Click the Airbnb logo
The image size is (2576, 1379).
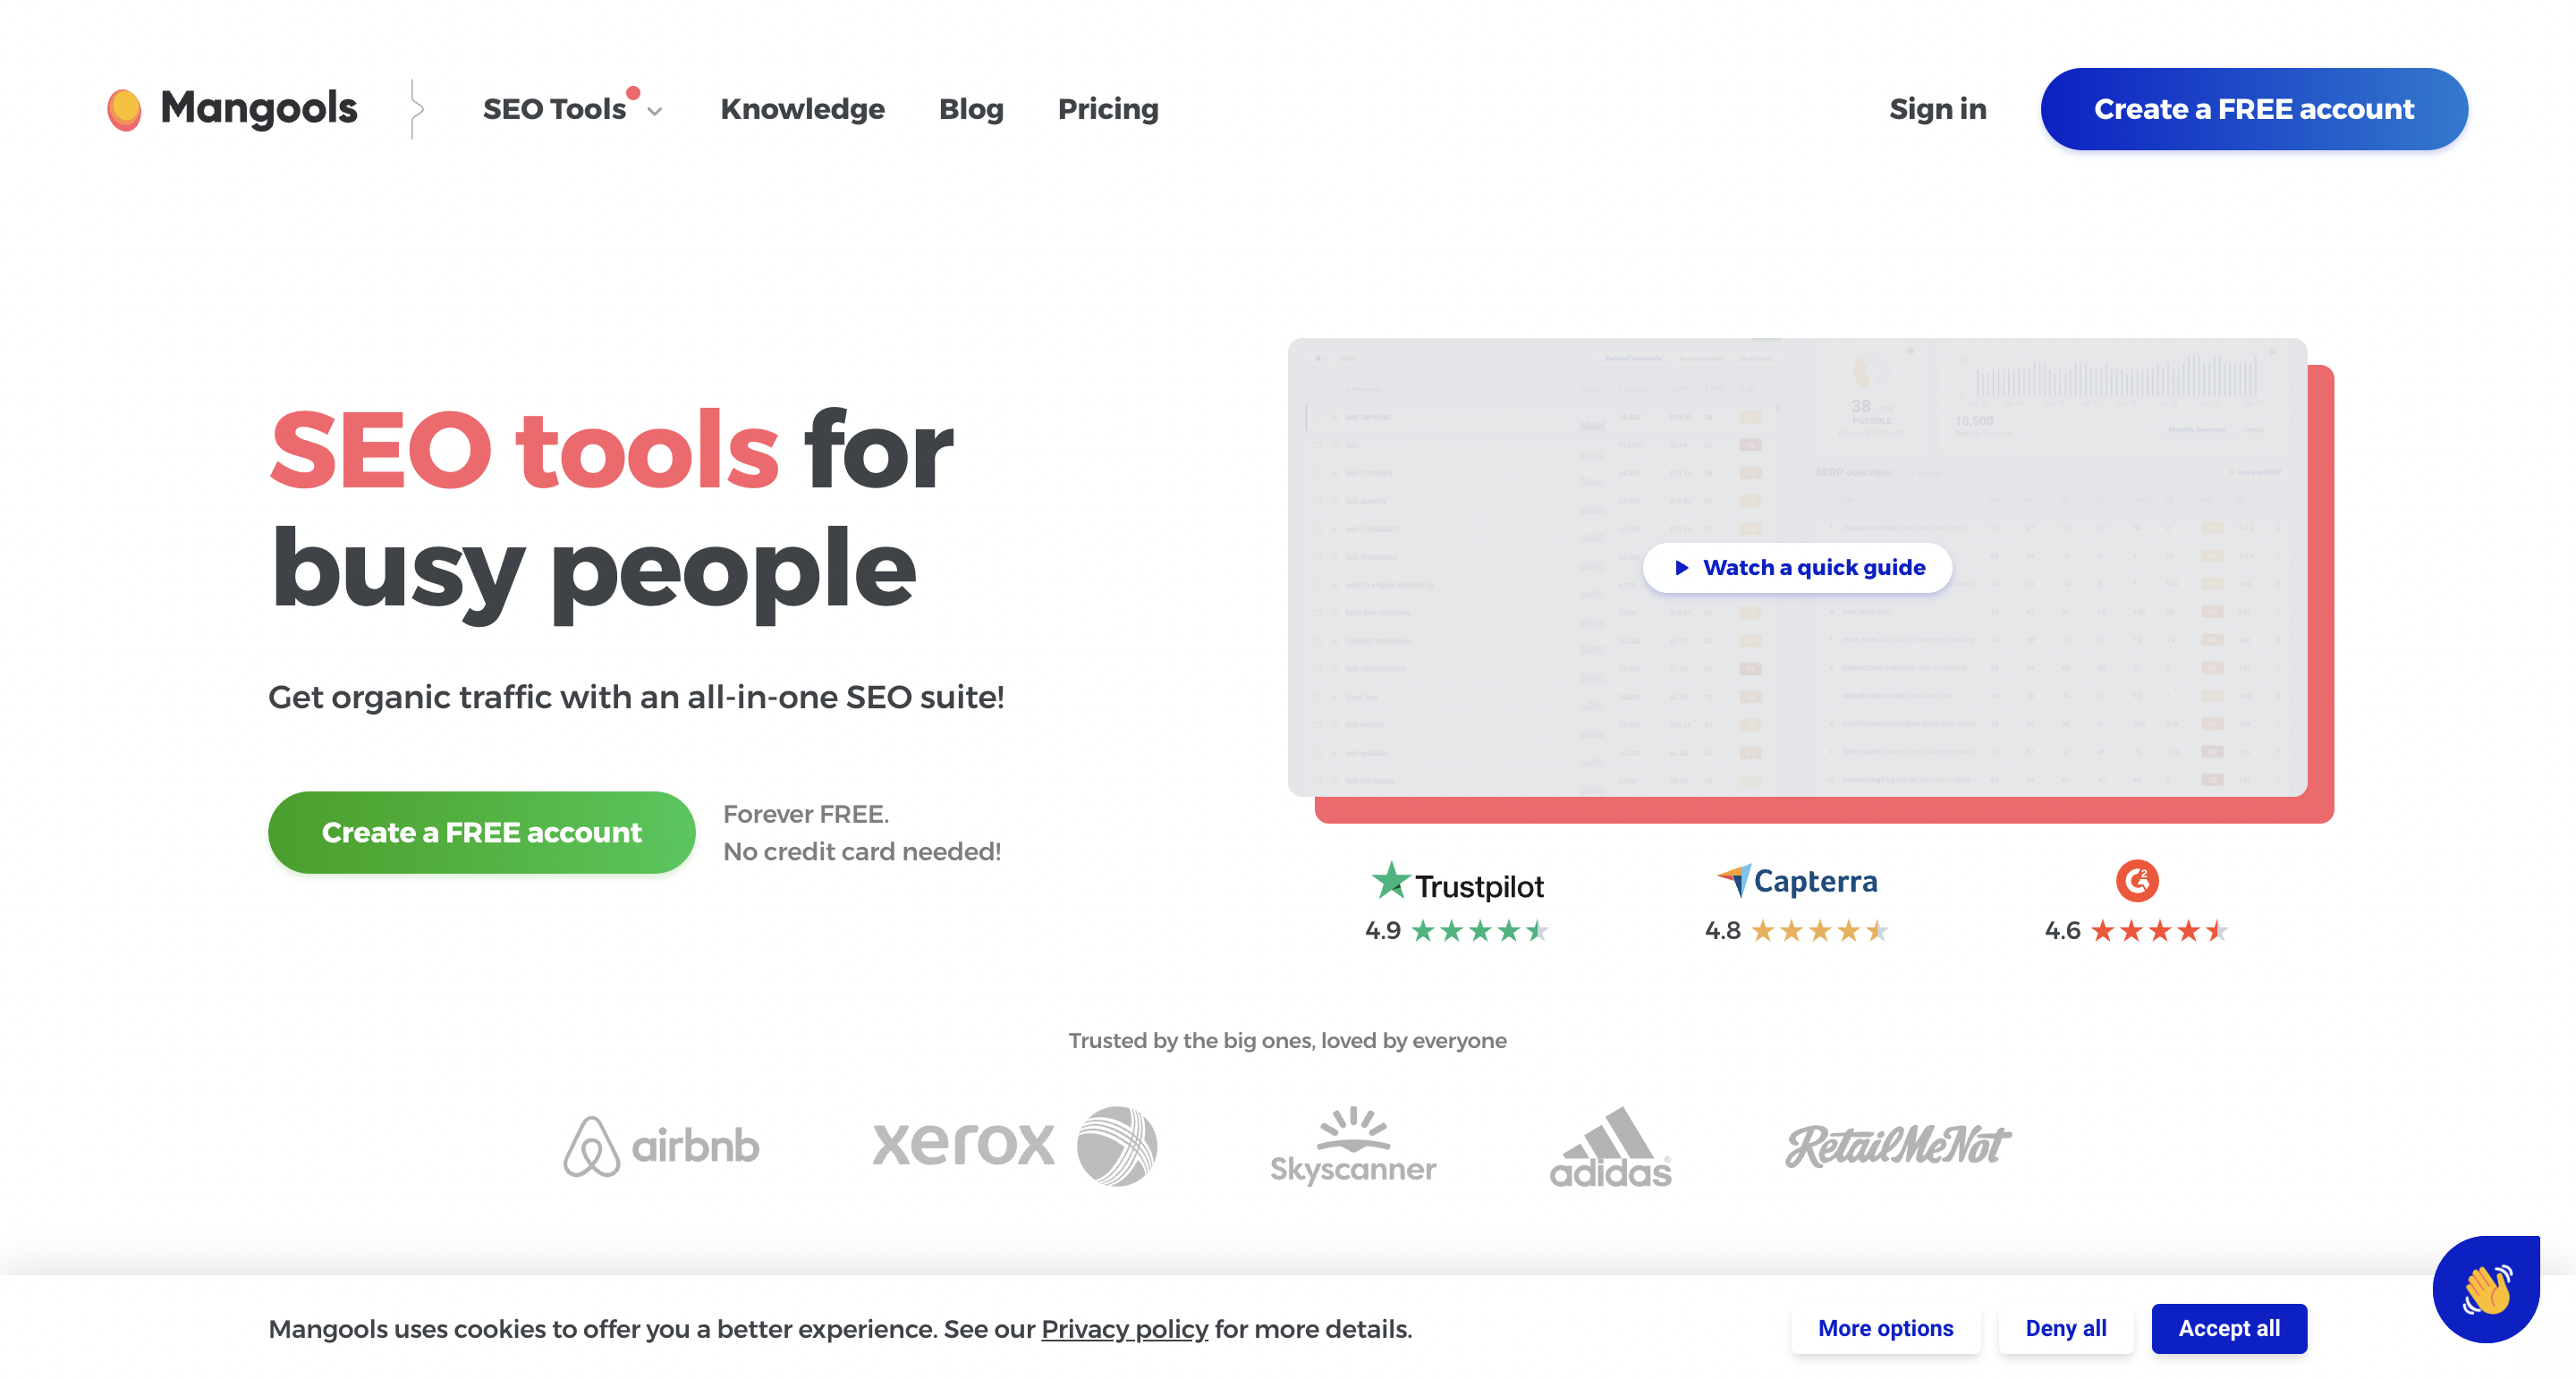[661, 1145]
